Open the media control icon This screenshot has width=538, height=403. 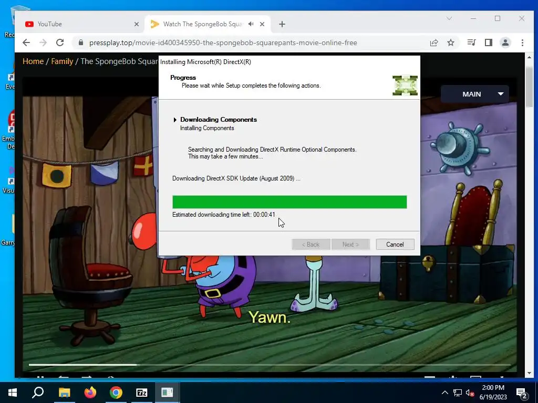point(471,43)
